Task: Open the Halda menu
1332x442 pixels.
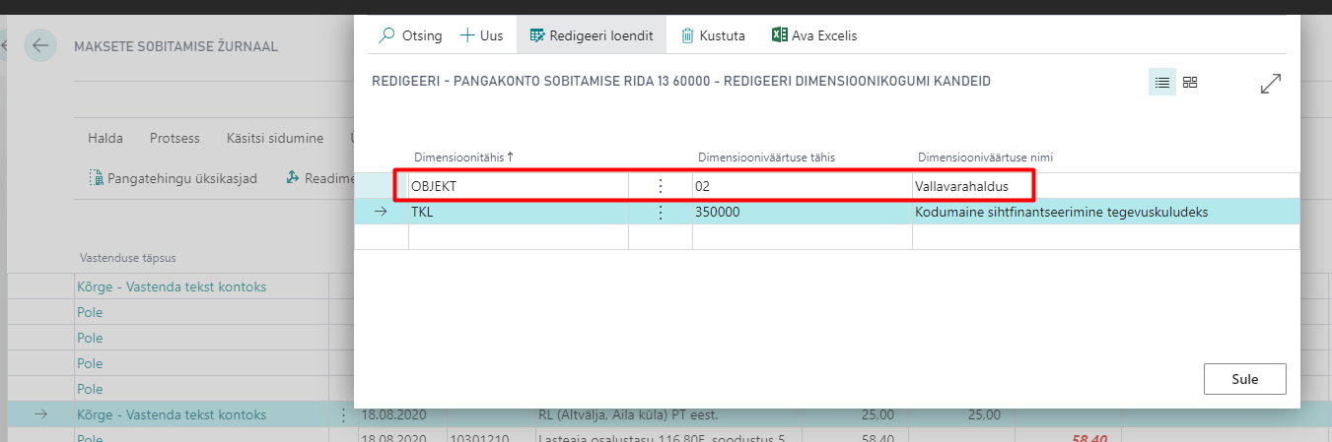Action: (105, 138)
